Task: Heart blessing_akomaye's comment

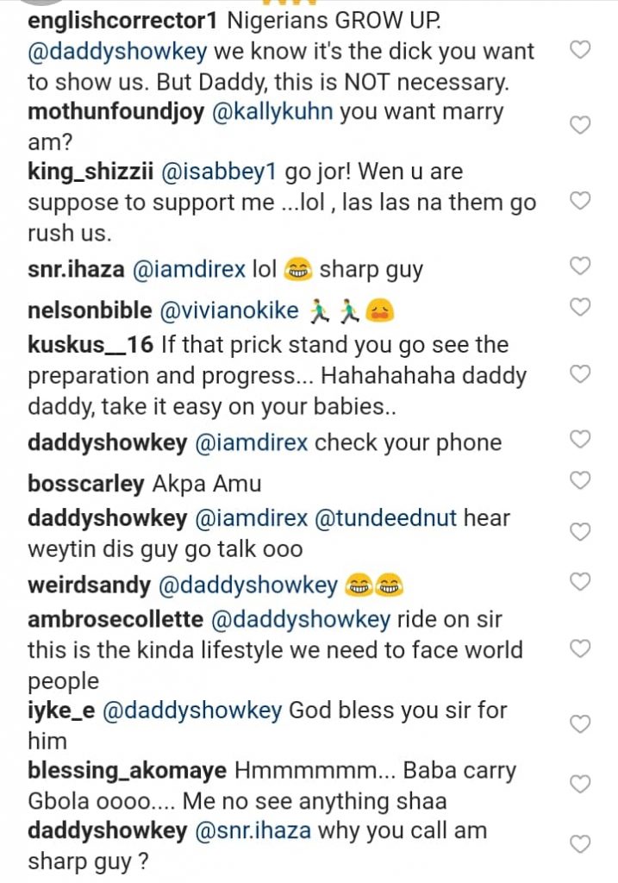Action: 581,784
